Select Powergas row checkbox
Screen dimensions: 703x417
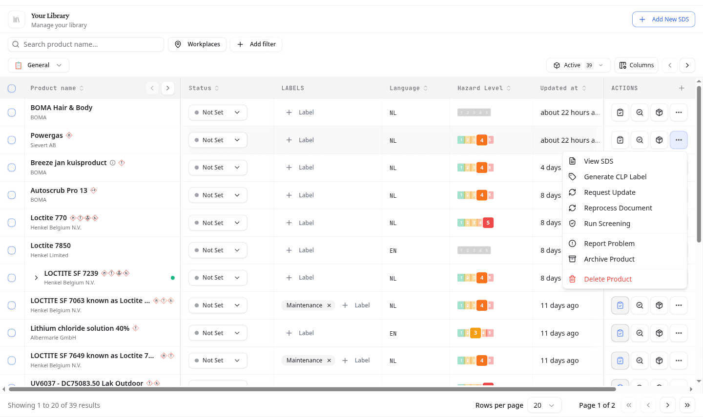click(12, 140)
